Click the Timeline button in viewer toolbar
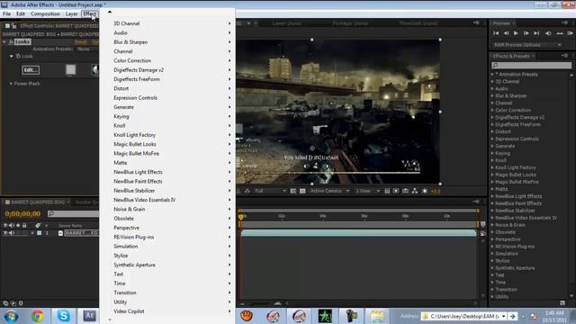576x324 pixels. click(405, 191)
